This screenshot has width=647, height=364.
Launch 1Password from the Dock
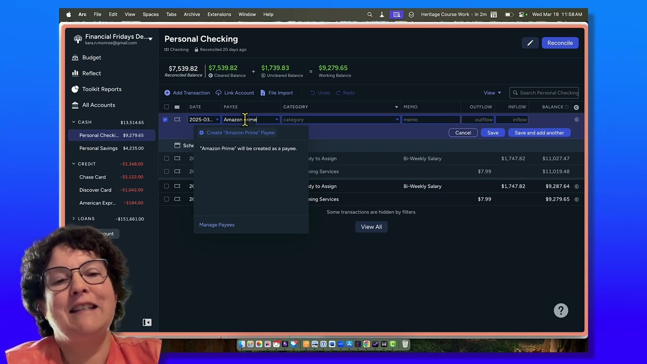(x=323, y=344)
